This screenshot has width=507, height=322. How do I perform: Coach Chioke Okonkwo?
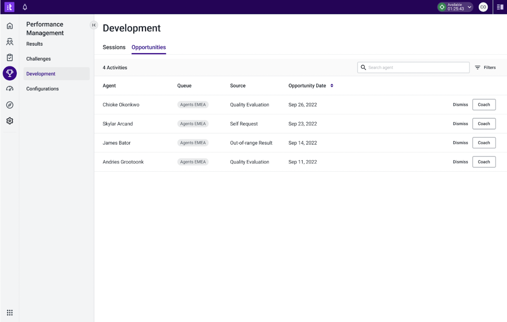(x=484, y=105)
